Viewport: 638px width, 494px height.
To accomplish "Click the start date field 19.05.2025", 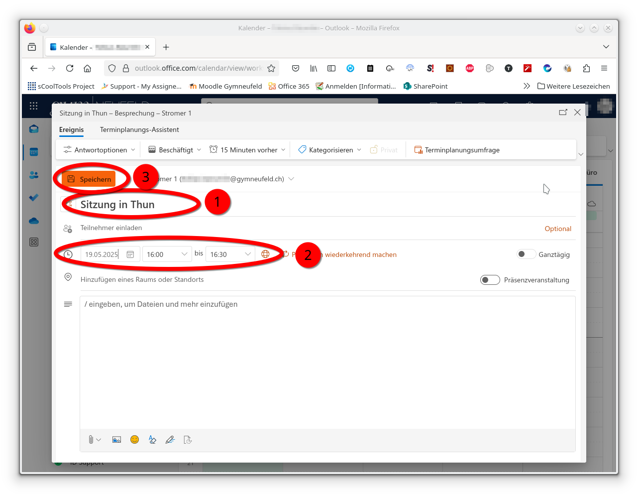I will (102, 254).
